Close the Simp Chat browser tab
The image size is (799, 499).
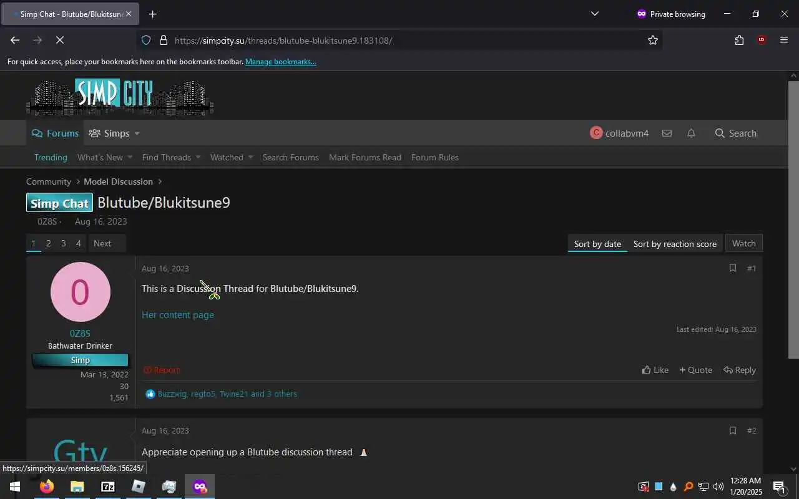(129, 14)
